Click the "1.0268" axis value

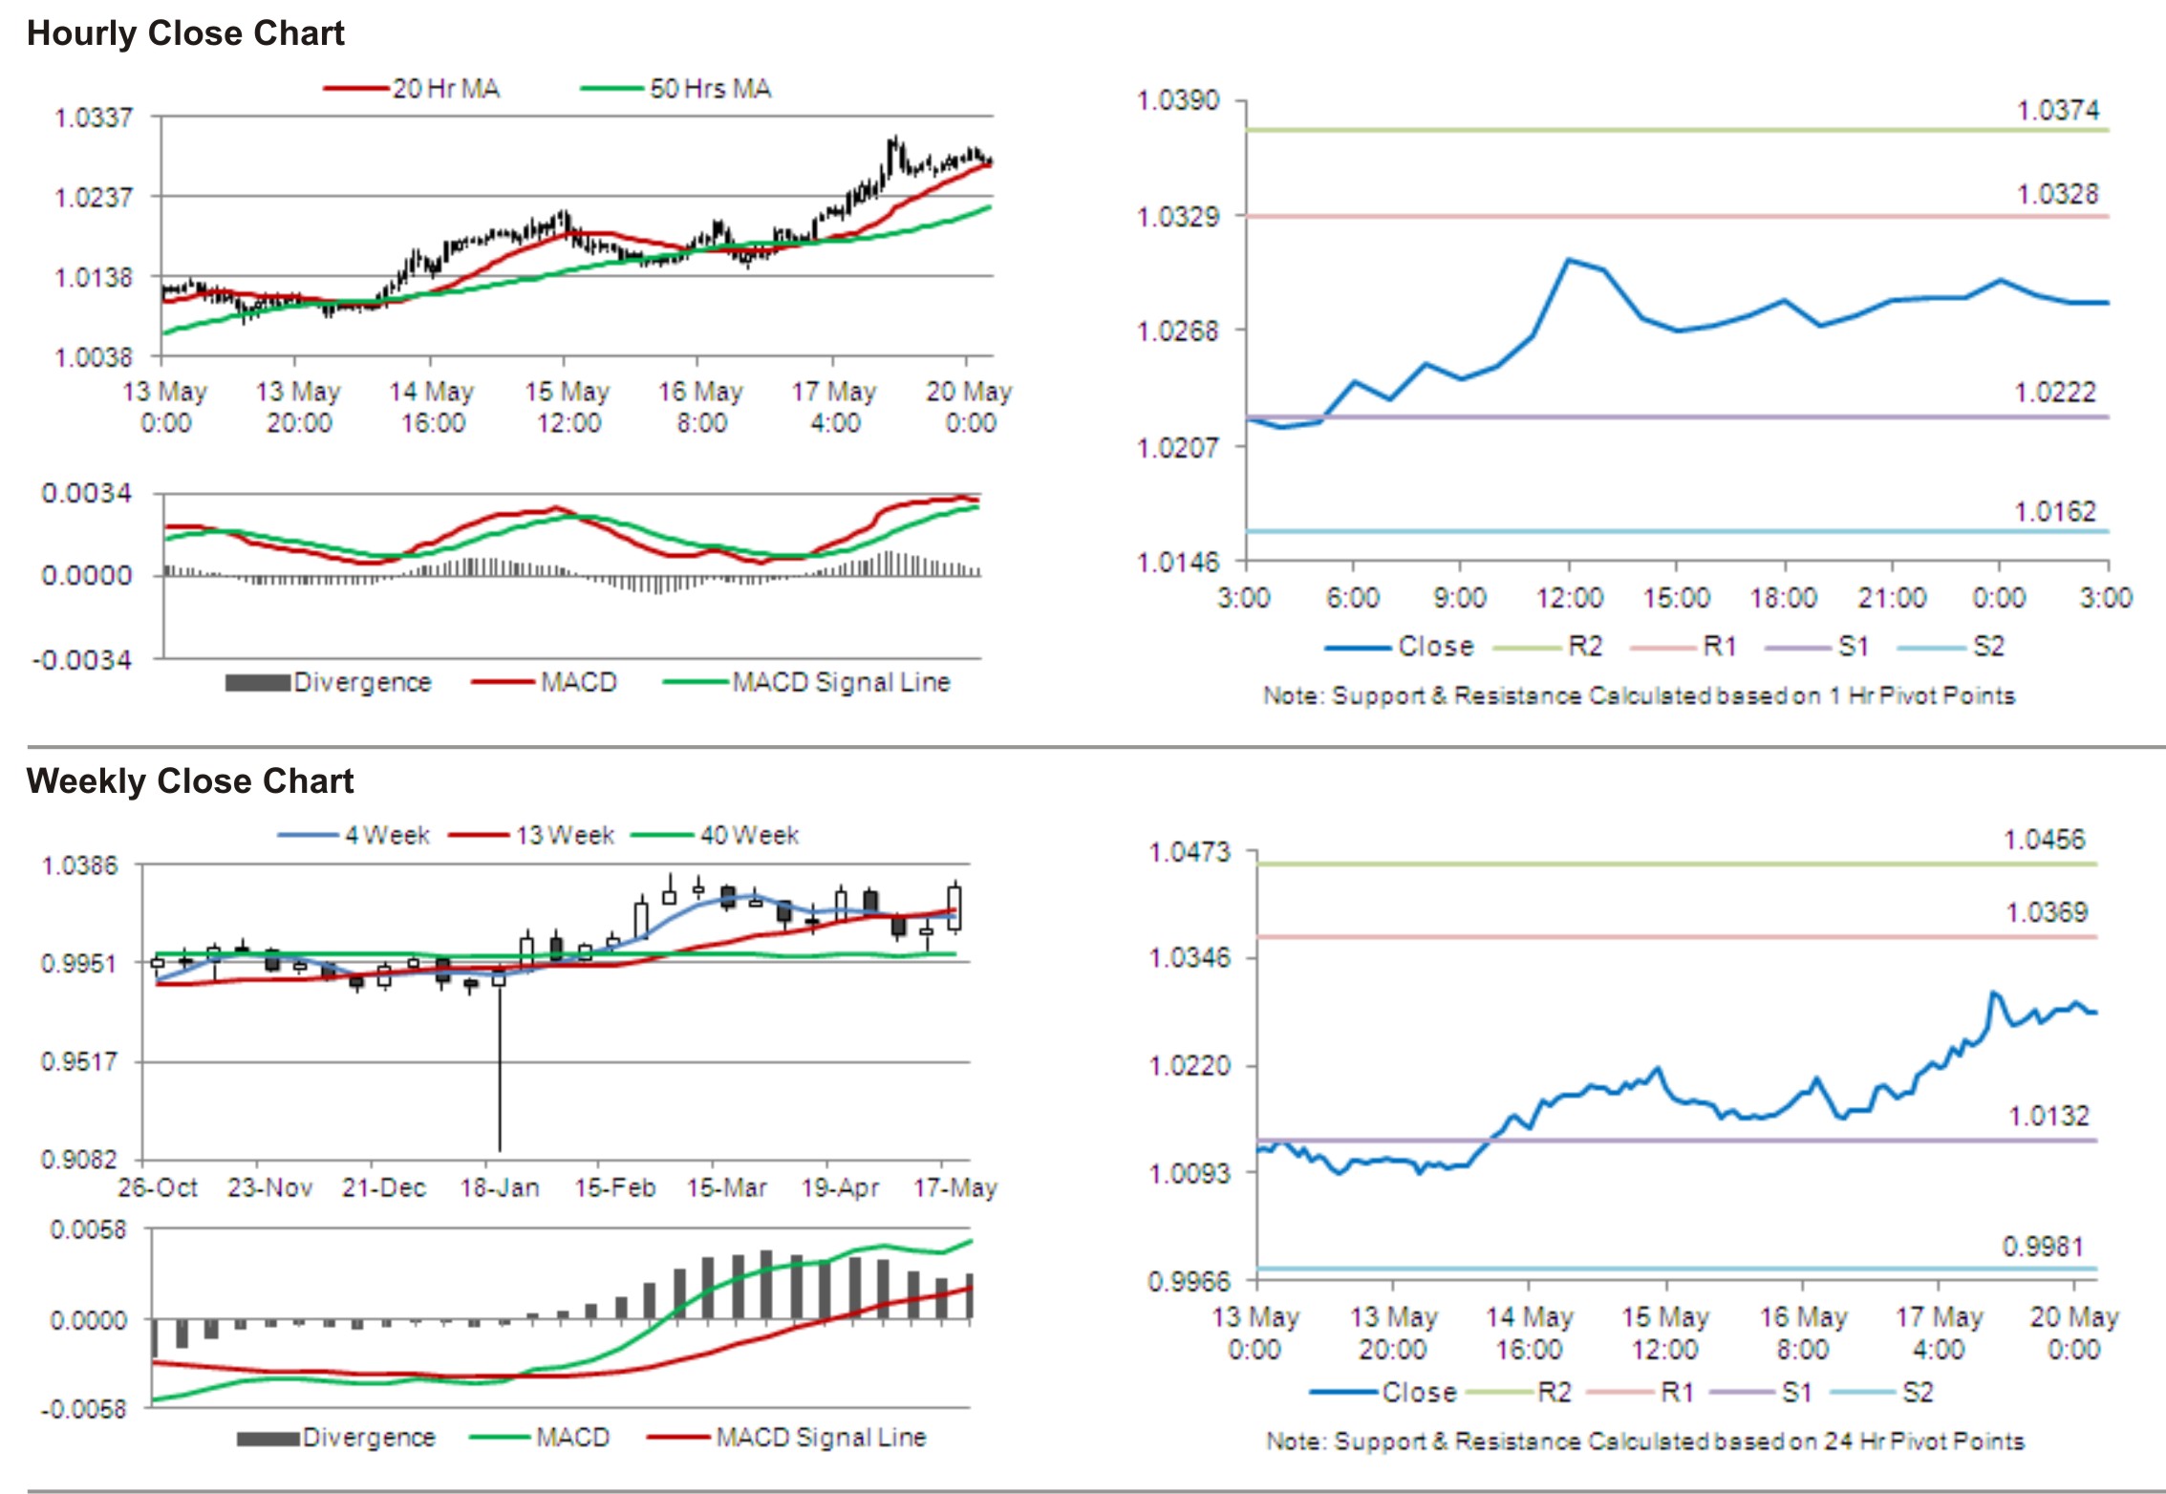coord(1178,331)
